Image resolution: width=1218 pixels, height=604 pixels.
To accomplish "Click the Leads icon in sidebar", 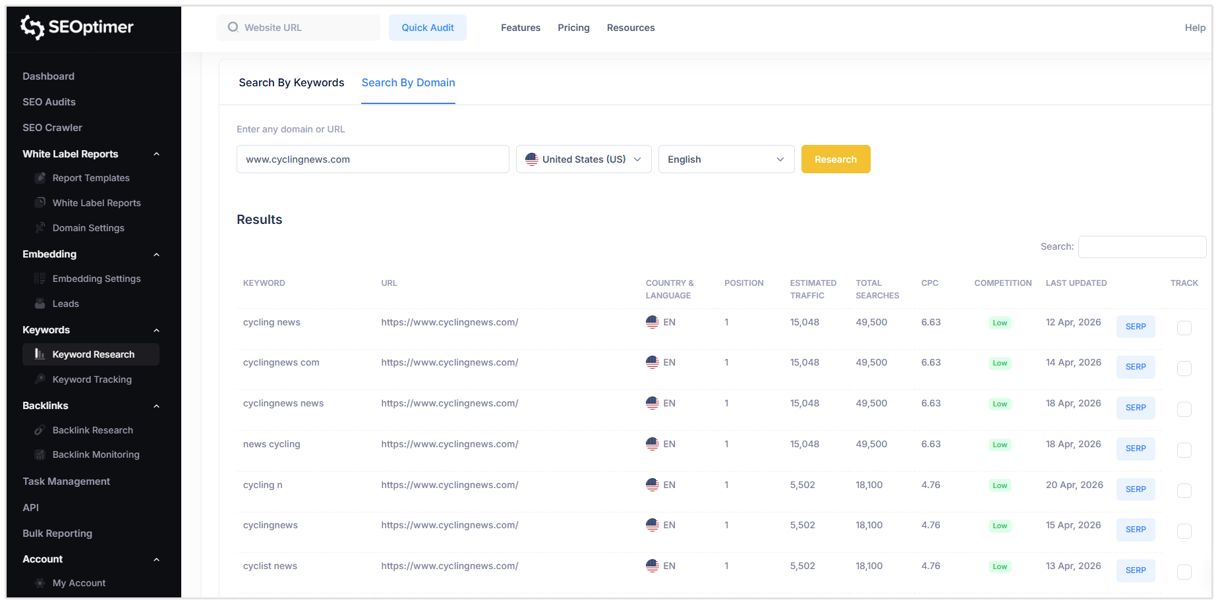I will coord(40,304).
